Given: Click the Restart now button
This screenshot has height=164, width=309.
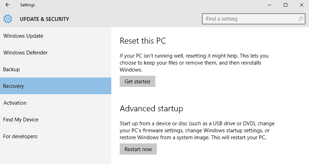Looking at the screenshot, I should [138, 149].
